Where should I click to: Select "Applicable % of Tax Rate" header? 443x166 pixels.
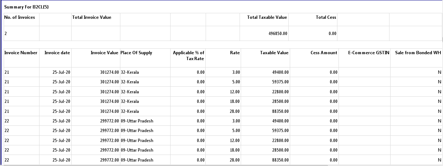point(188,56)
